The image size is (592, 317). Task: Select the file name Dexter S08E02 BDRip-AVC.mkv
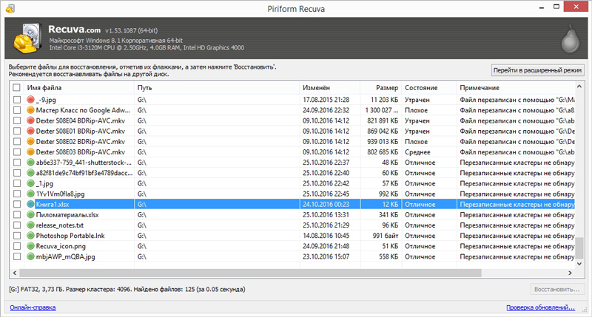click(81, 142)
